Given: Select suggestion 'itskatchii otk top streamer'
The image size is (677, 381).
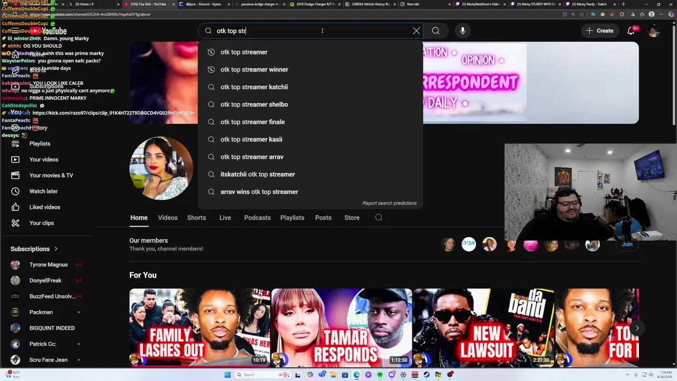Looking at the screenshot, I should point(310,174).
